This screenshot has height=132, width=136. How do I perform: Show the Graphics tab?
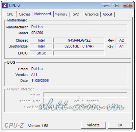92,14
